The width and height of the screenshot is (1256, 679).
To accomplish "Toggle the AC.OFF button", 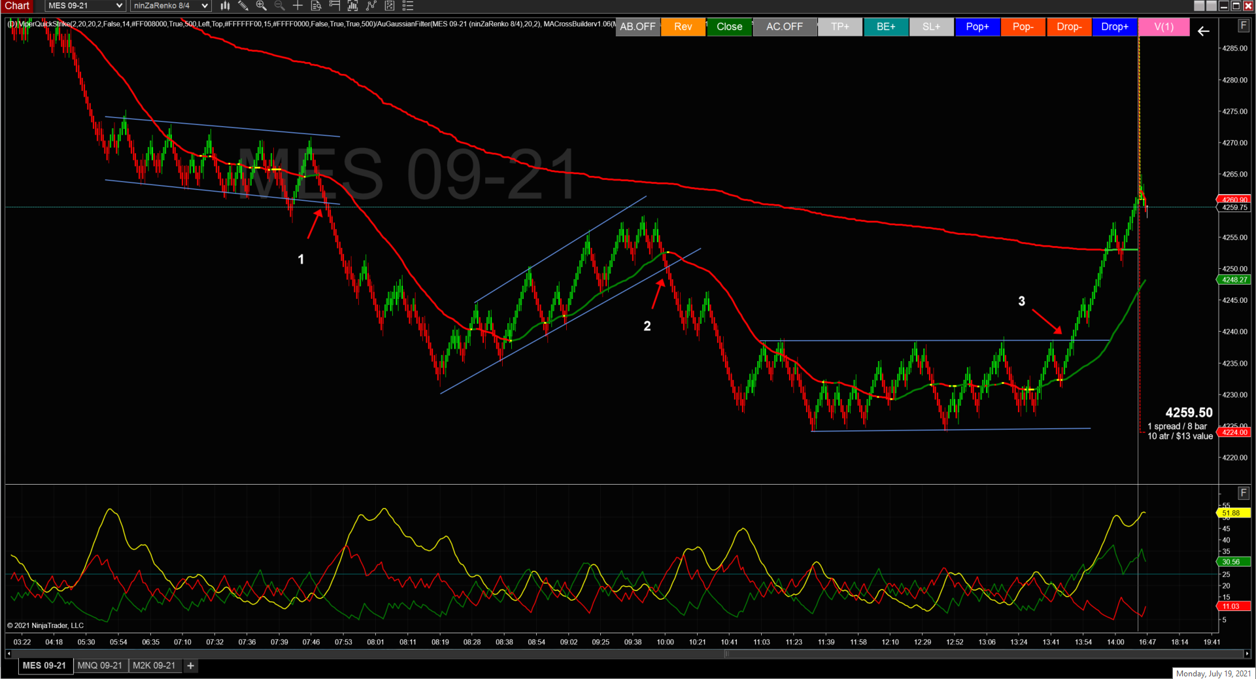I will coord(785,27).
